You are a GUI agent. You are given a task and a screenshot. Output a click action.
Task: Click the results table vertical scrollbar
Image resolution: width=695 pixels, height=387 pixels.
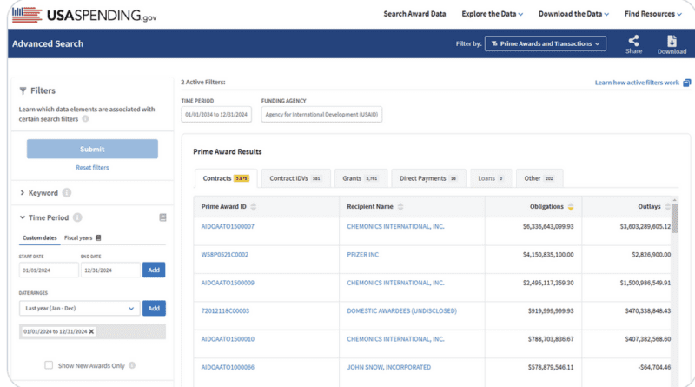pos(675,218)
